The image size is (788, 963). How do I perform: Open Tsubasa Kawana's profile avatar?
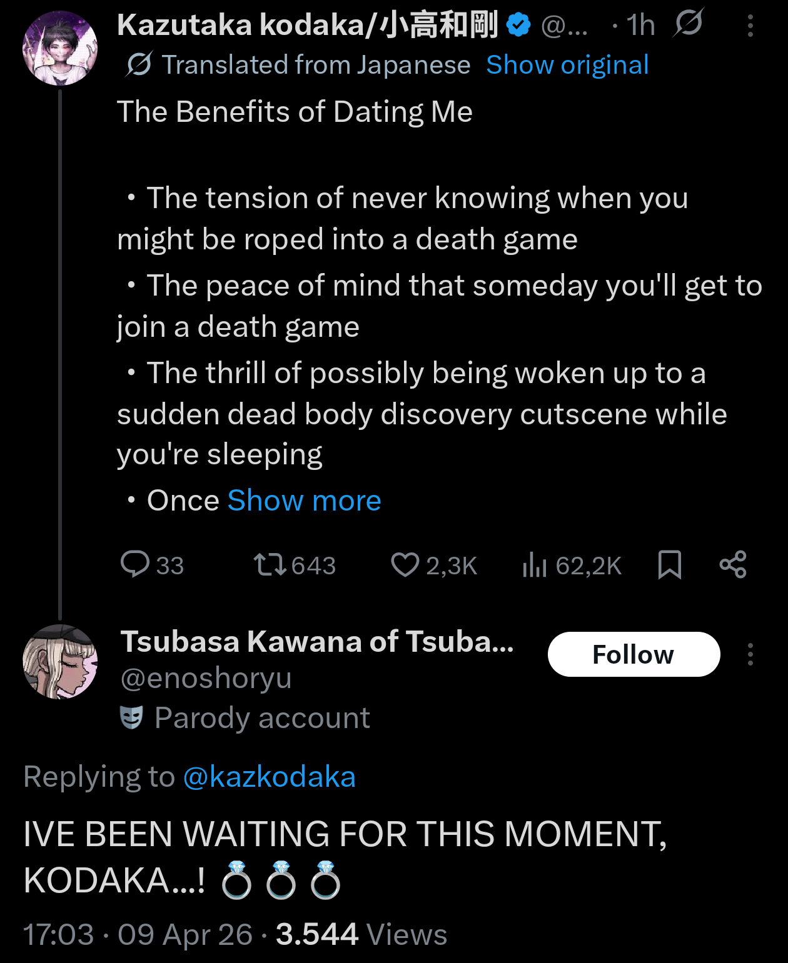tap(60, 661)
